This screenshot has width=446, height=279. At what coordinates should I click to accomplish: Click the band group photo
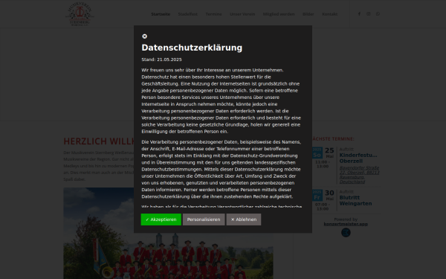coord(168,233)
